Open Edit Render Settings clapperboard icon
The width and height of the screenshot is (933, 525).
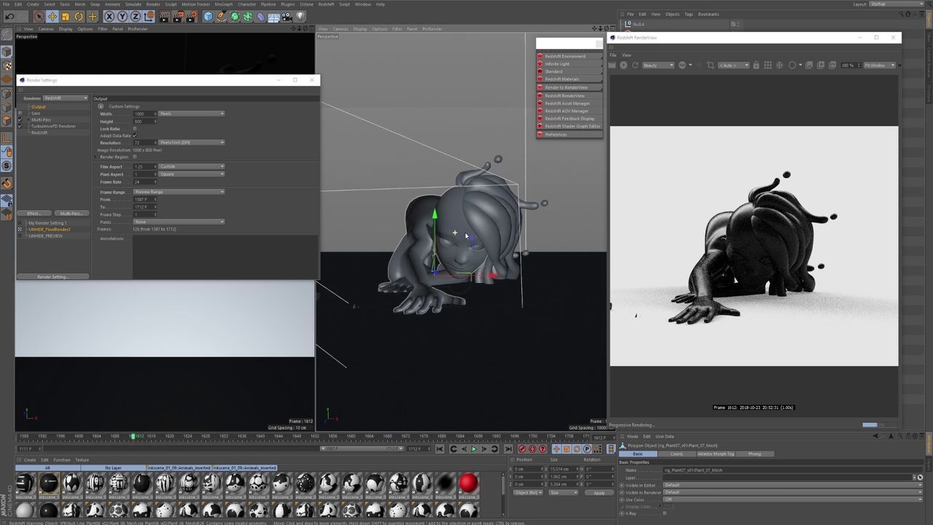[x=192, y=16]
